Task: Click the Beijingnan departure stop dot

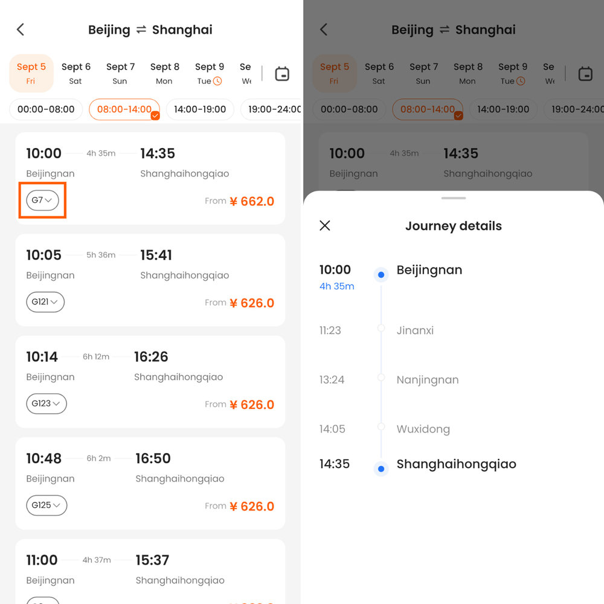Action: coord(381,275)
